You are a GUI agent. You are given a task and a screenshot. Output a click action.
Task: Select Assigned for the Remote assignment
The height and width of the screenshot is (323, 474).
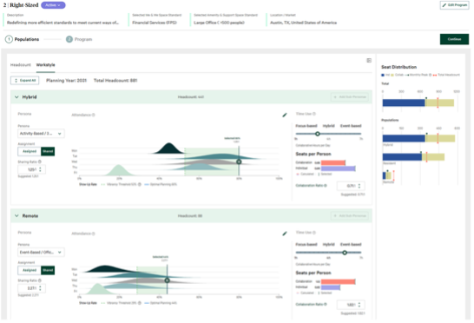point(30,270)
